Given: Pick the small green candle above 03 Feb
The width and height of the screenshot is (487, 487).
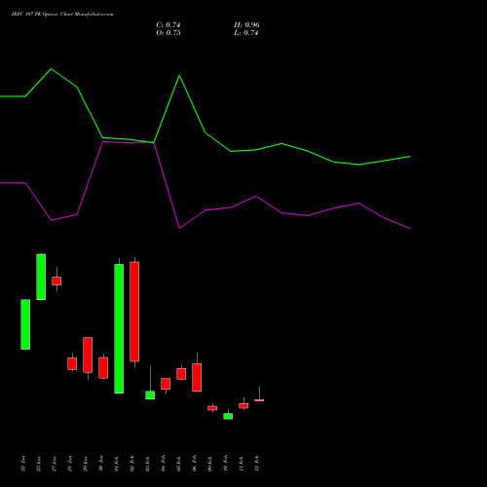Looking at the screenshot, I should click(x=150, y=394).
